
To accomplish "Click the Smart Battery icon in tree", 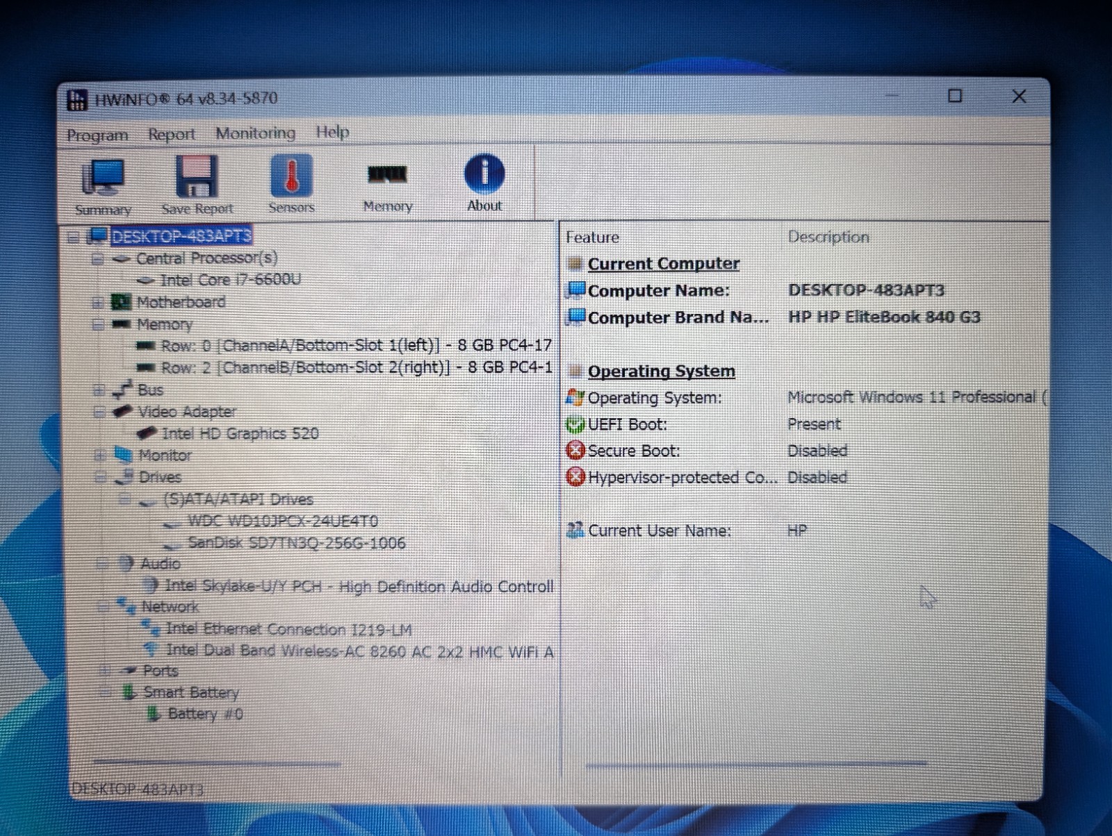I will click(129, 692).
